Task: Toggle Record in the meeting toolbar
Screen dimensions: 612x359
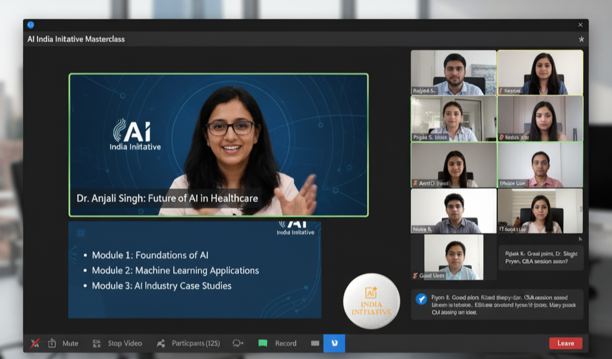Action: pyautogui.click(x=286, y=343)
